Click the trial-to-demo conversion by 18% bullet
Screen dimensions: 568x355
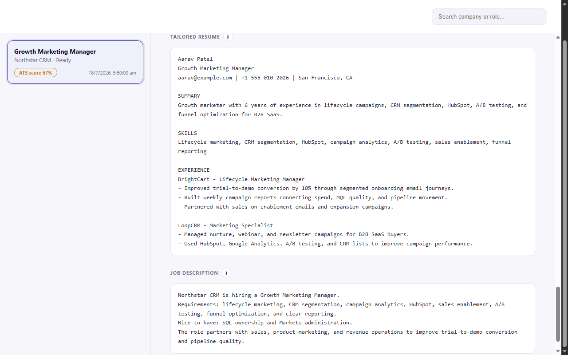[x=316, y=188]
